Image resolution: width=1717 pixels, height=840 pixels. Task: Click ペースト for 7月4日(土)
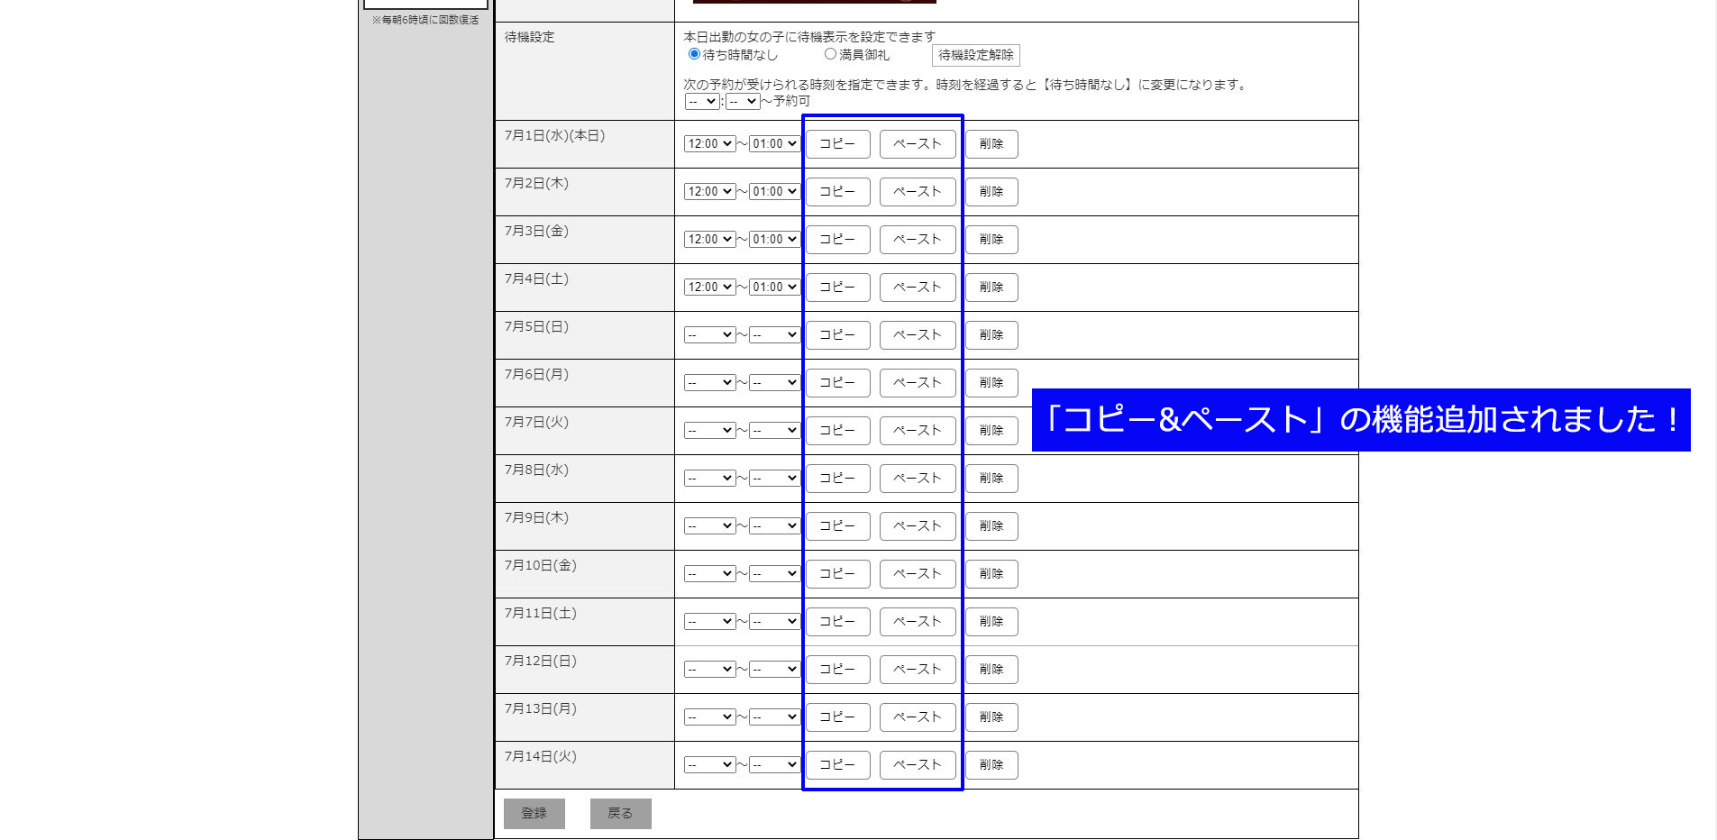[x=918, y=288]
